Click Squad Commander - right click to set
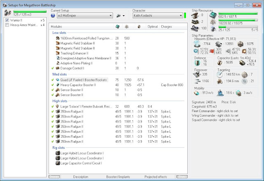The height and width of the screenshot is (181, 264). 216,120
